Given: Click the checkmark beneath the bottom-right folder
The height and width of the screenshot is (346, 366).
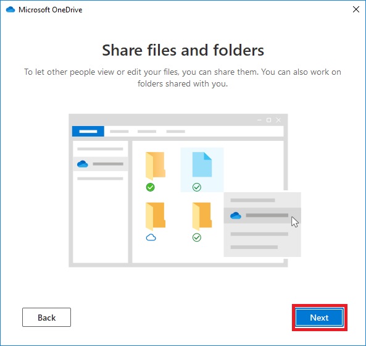Looking at the screenshot, I should coord(197,238).
